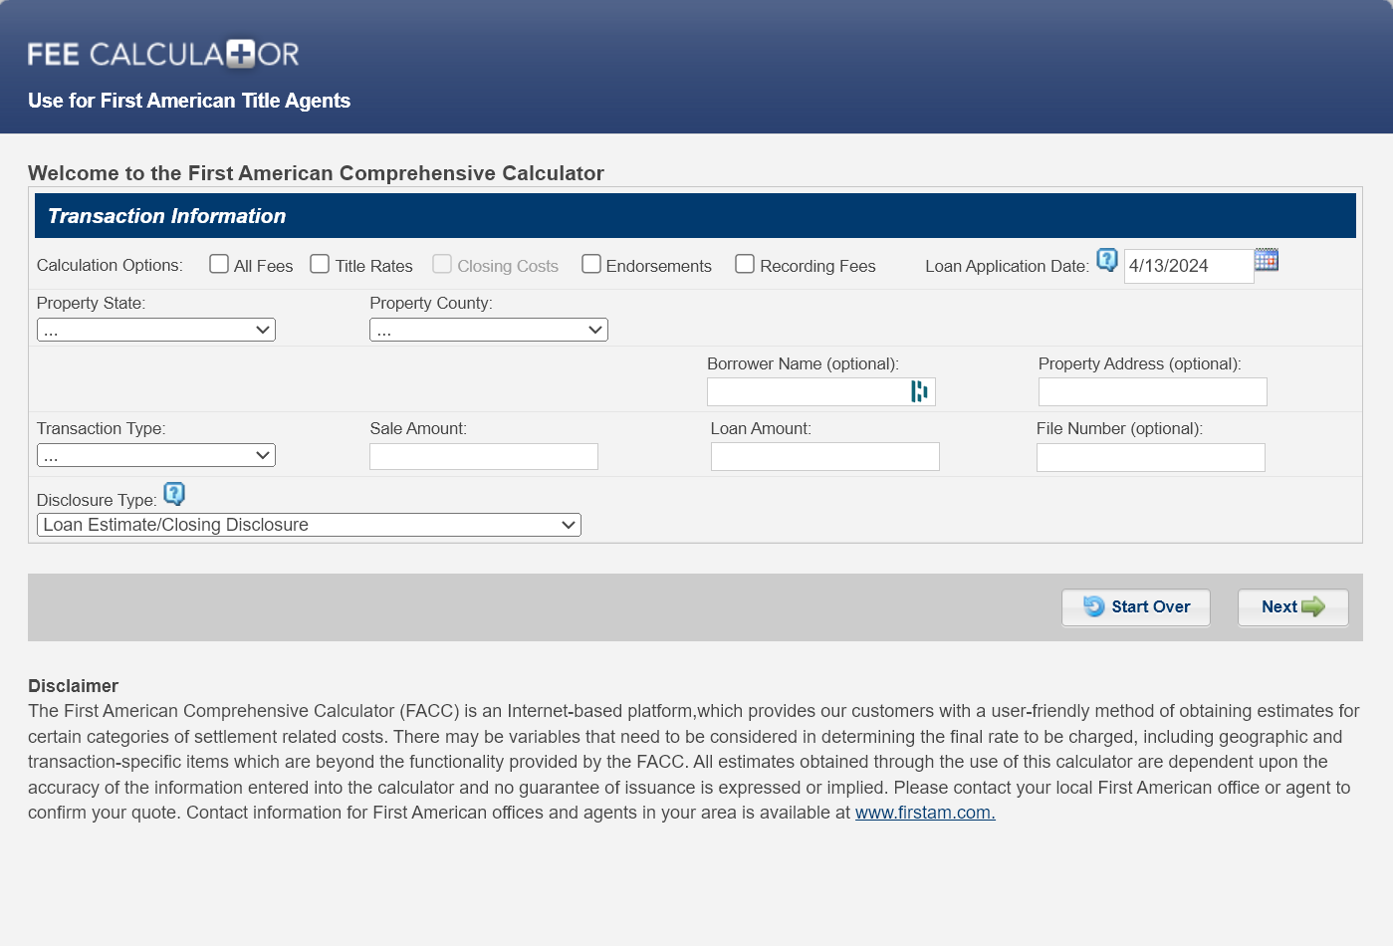Enable Endorsements calculation option
This screenshot has height=946, width=1393.
point(591,264)
